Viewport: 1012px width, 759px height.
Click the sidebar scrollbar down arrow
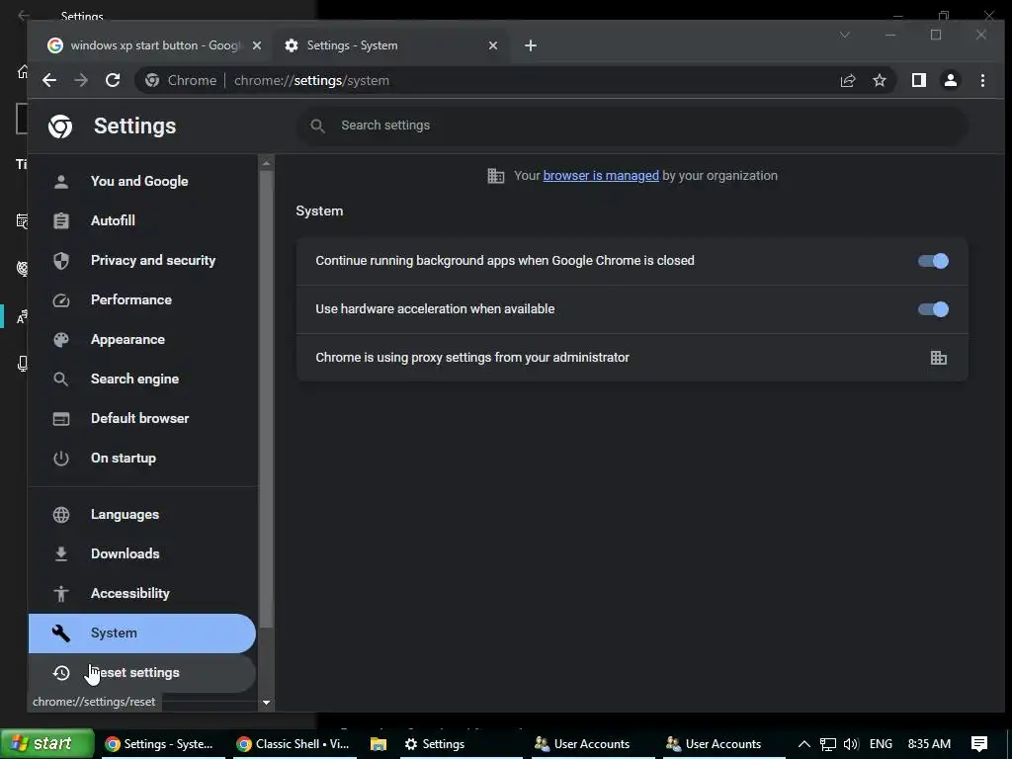pos(266,703)
